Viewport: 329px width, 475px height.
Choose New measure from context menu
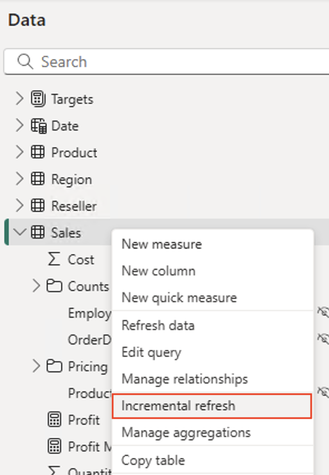[x=162, y=244]
